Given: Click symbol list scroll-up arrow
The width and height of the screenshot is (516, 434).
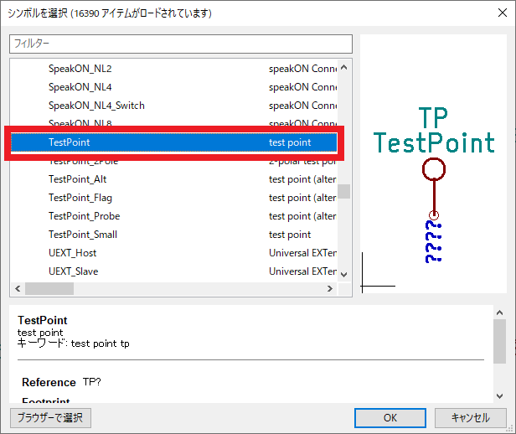Looking at the screenshot, I should (344, 66).
